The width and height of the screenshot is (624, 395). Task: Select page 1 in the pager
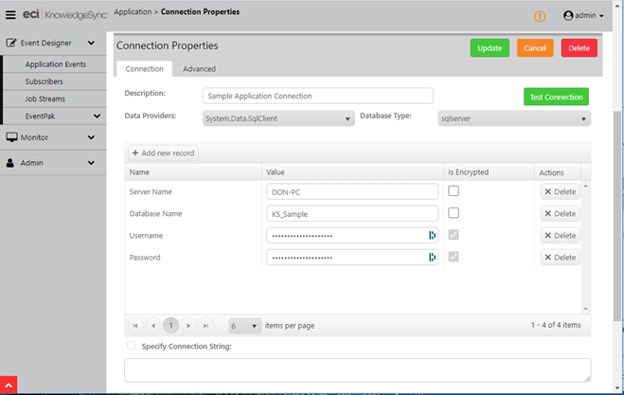[x=170, y=326]
